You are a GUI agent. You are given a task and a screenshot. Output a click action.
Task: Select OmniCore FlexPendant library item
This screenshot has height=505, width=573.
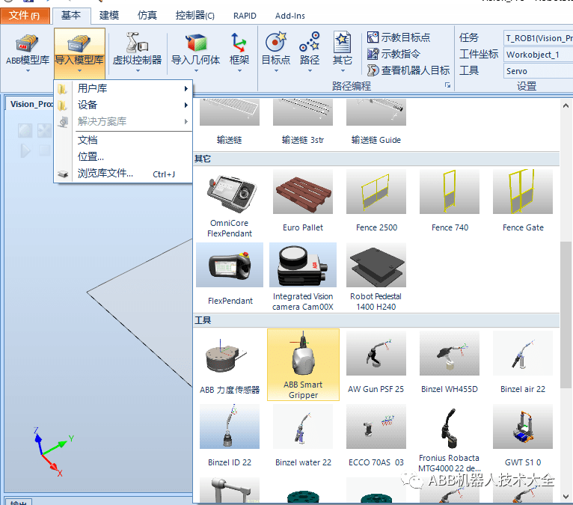(230, 205)
